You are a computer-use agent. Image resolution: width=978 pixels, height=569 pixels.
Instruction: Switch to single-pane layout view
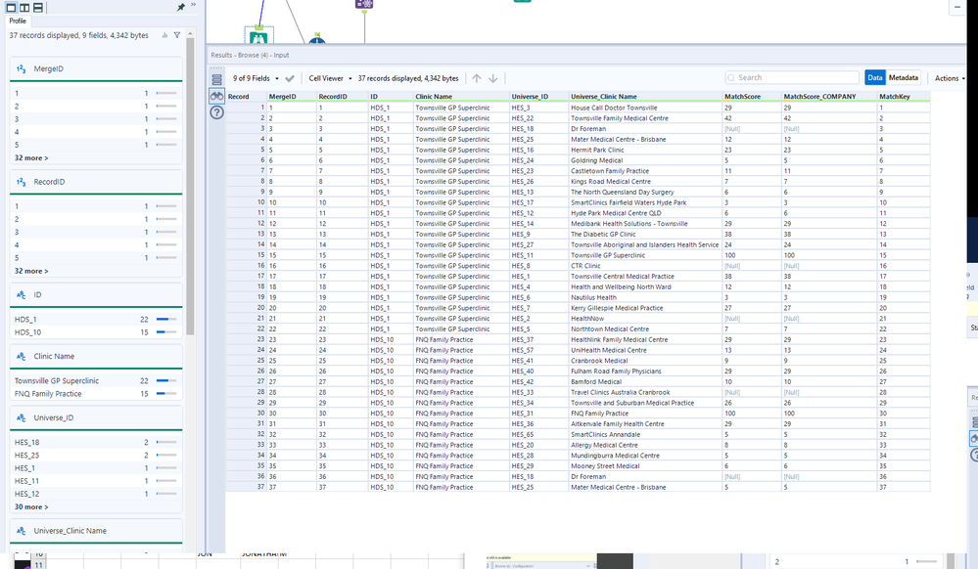[x=11, y=7]
